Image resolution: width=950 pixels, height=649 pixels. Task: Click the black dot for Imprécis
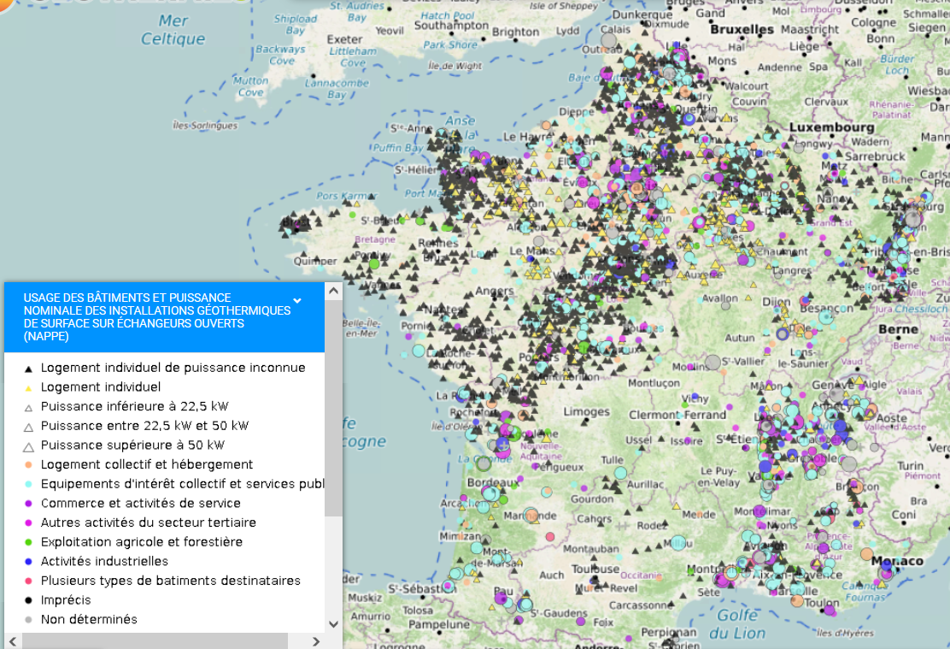tap(28, 601)
